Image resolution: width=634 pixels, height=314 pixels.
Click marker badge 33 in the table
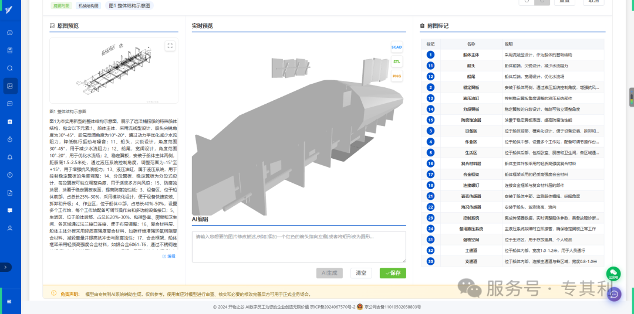pyautogui.click(x=431, y=261)
